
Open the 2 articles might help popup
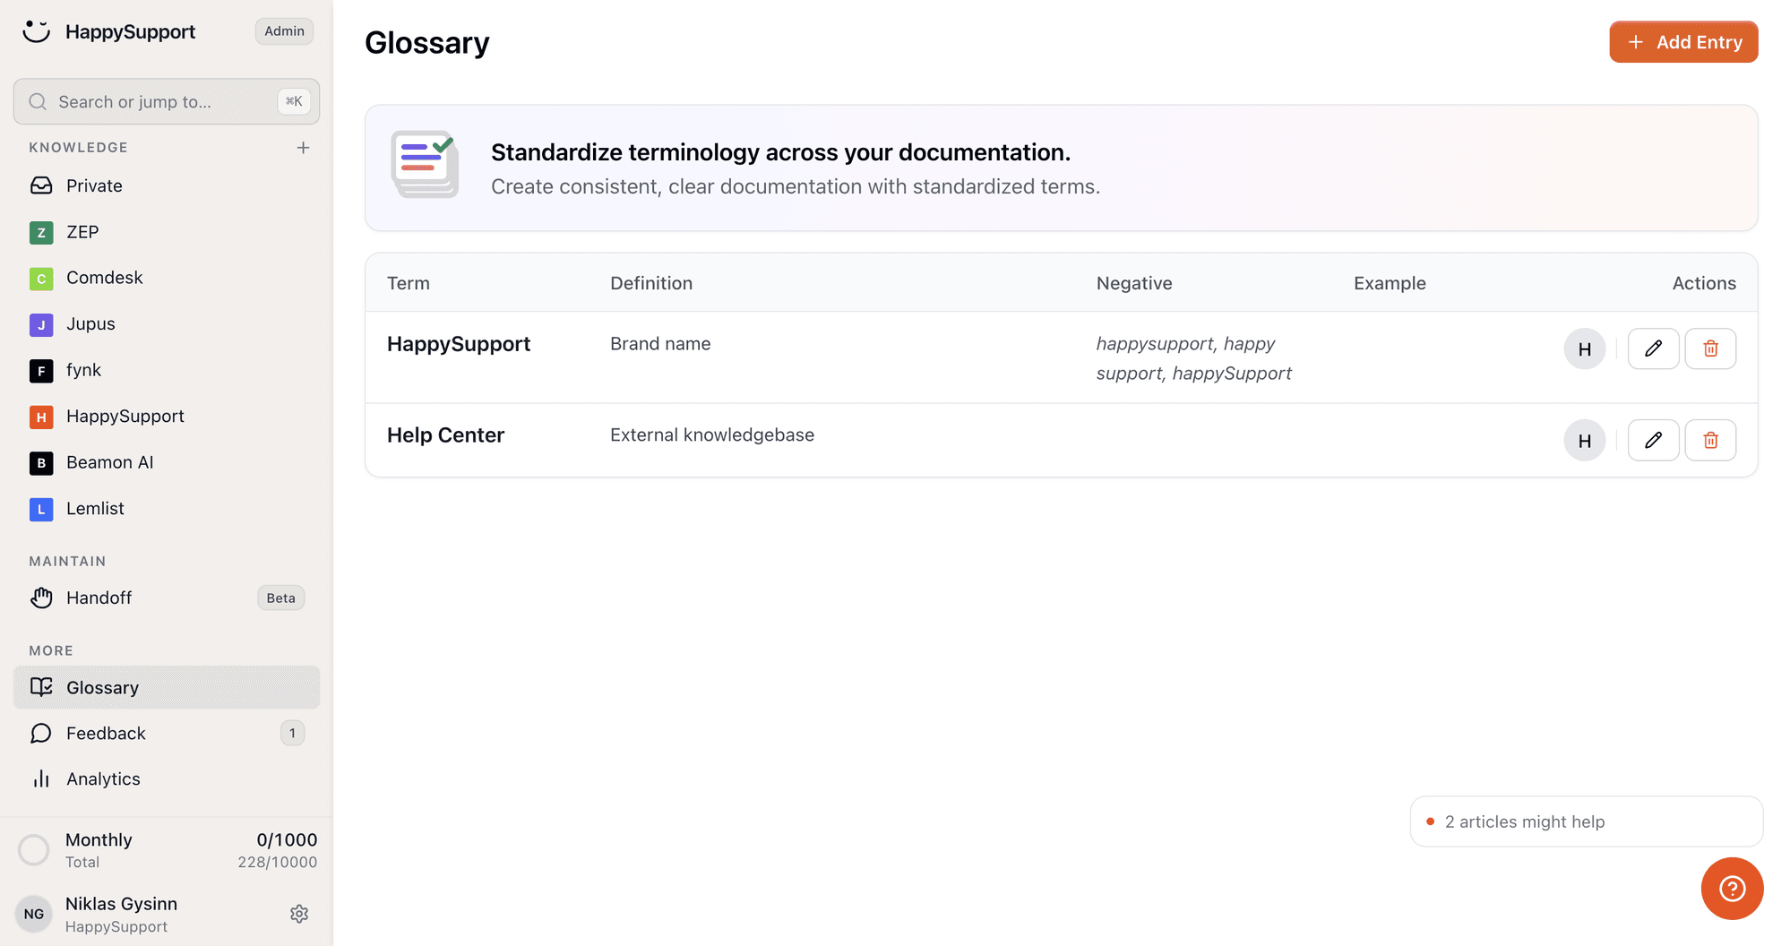click(x=1586, y=821)
